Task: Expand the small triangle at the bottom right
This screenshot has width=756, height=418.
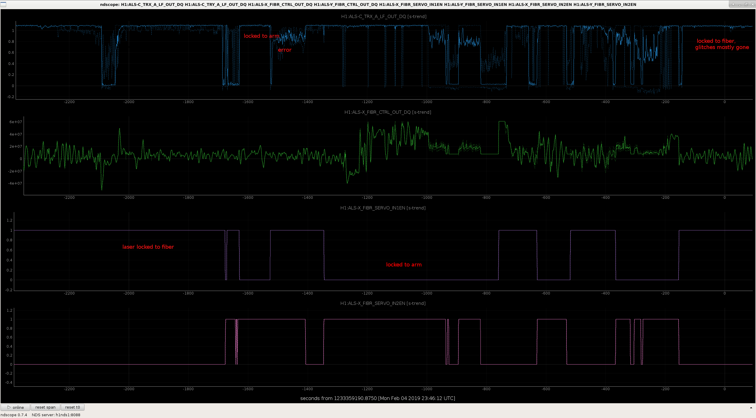Action: pos(751,408)
